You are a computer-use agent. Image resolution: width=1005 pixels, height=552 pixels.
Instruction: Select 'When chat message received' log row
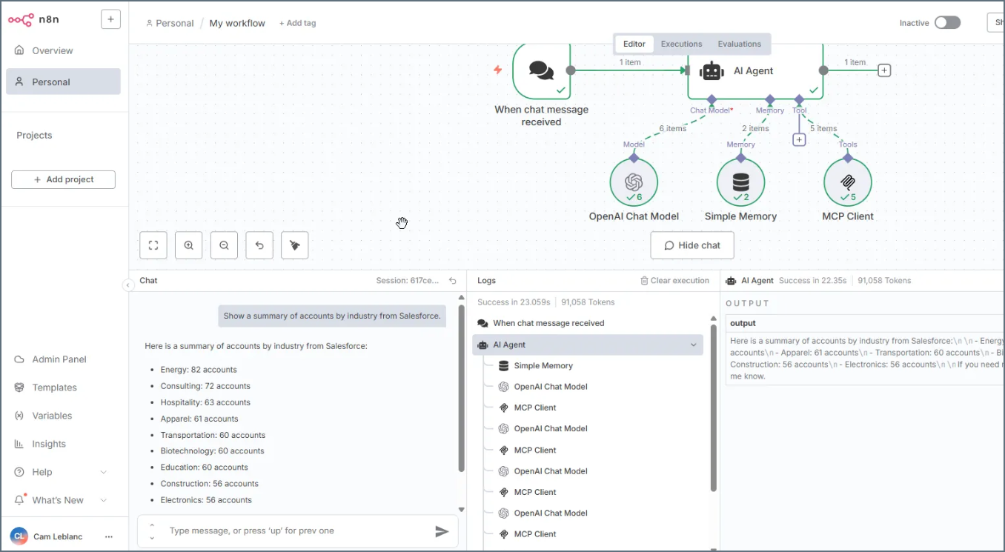point(588,323)
